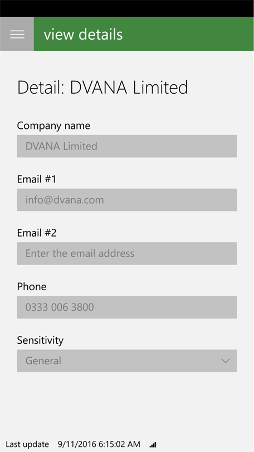Expand the Sensitivity dropdown chevron

(x=225, y=360)
